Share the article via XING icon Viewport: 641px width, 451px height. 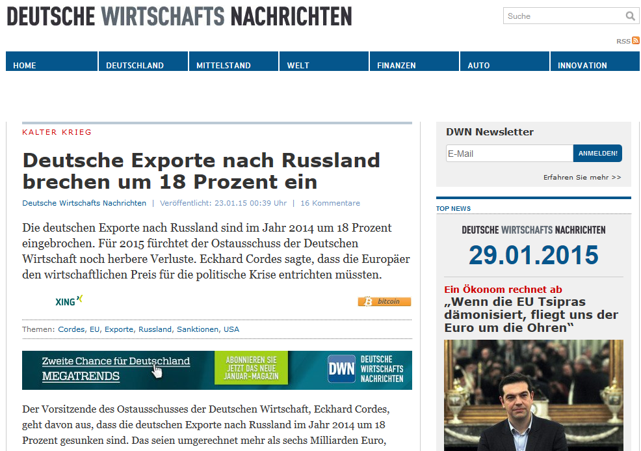[69, 301]
